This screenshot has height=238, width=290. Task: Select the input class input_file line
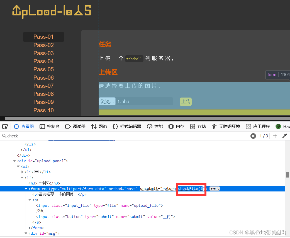(99, 206)
